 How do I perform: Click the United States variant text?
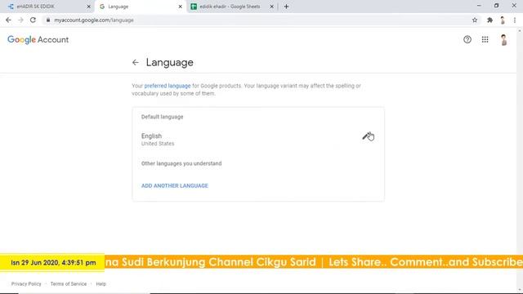[x=158, y=144]
